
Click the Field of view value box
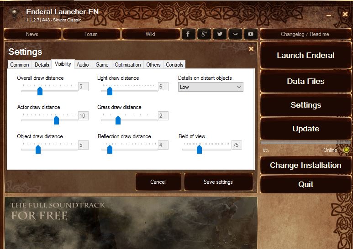[x=237, y=145]
